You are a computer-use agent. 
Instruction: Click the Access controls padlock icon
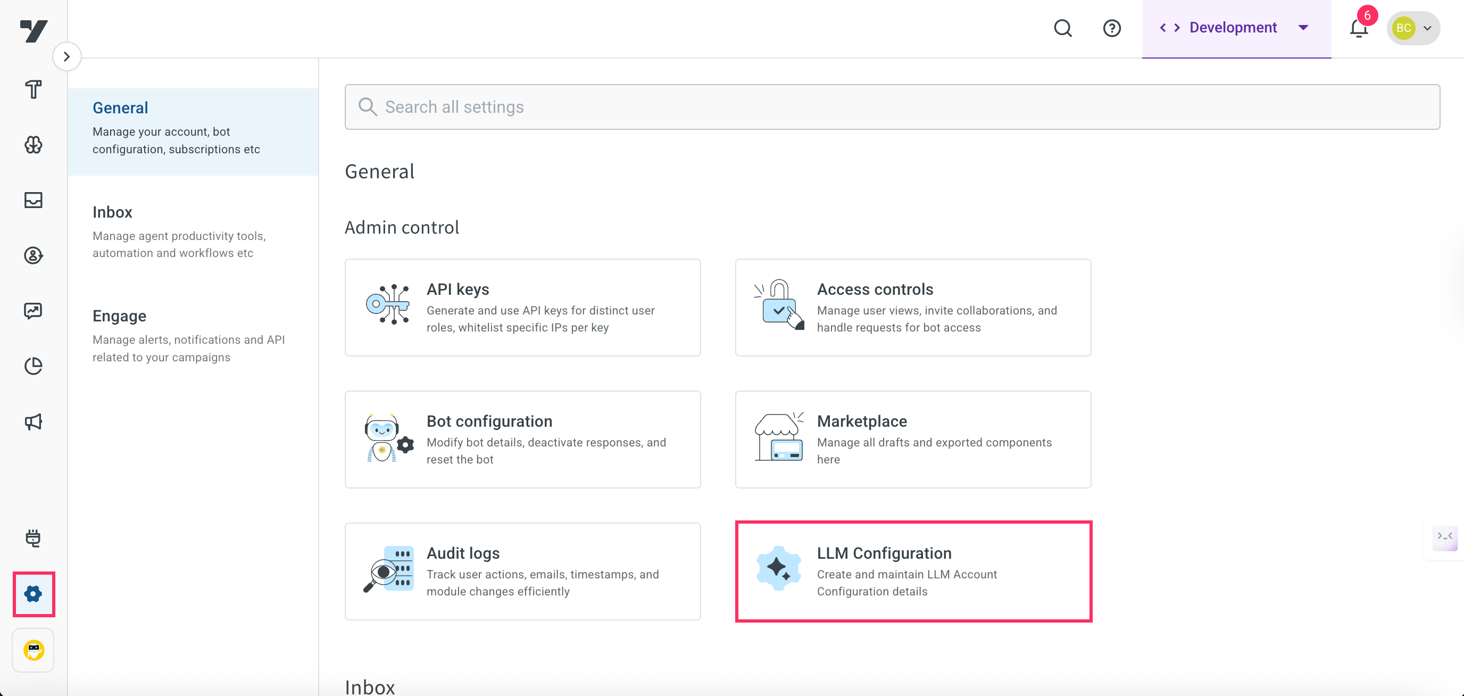(779, 304)
